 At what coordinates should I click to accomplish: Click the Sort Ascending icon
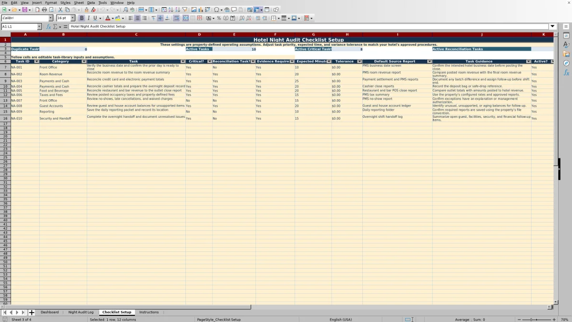[x=171, y=10]
